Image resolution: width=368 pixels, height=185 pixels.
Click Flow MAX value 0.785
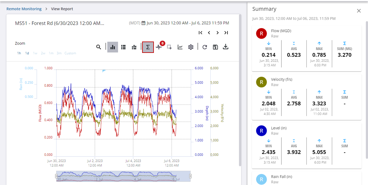(319, 55)
